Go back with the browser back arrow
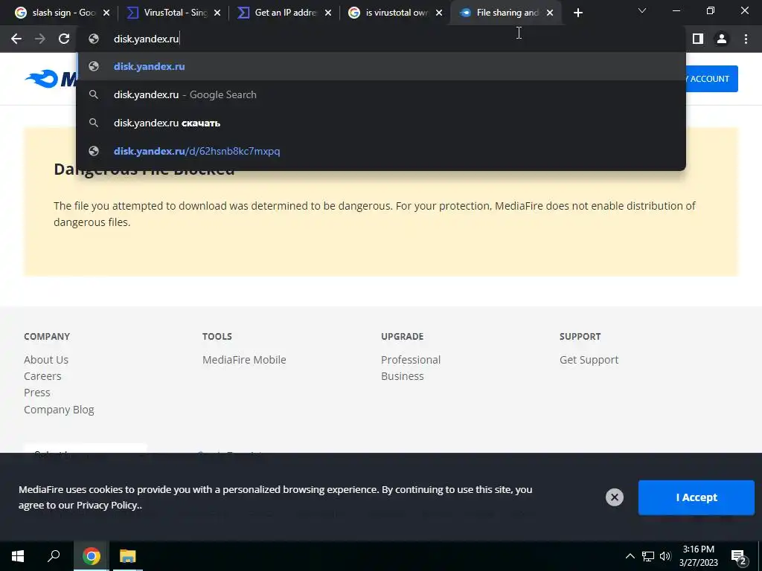 [x=16, y=39]
